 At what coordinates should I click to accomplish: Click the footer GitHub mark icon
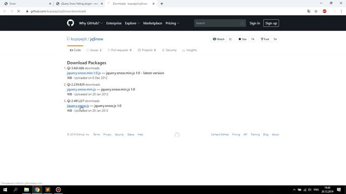tap(177, 135)
